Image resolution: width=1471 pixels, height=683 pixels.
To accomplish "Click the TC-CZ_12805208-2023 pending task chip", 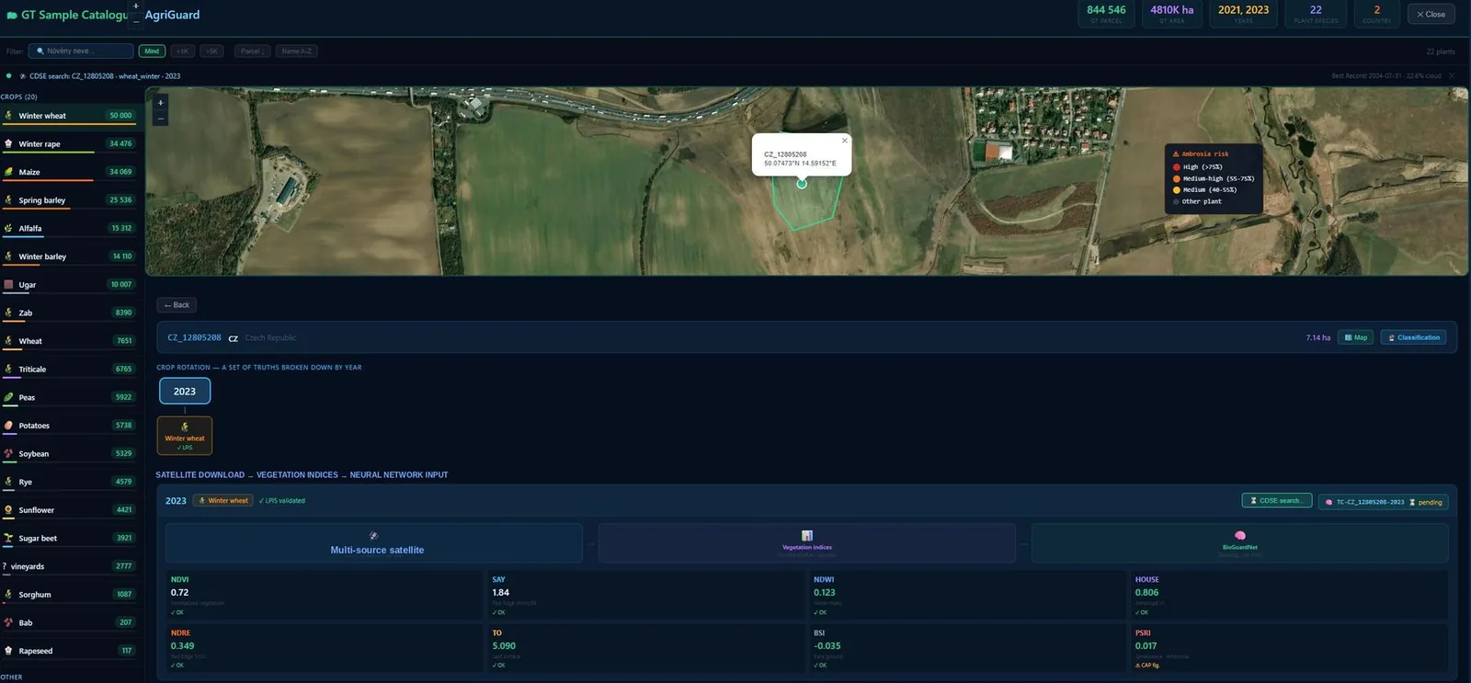I will tap(1384, 502).
